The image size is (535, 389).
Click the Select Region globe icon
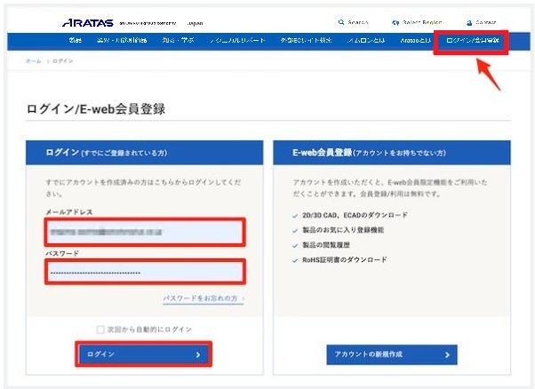[x=395, y=22]
